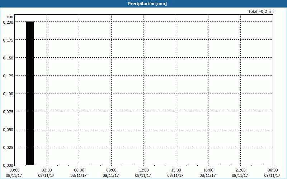287x179 pixels.
Task: Click the 0,075 y-axis value
Action: coord(8,112)
